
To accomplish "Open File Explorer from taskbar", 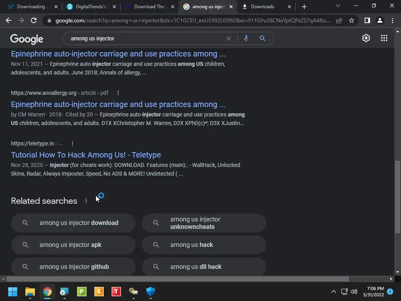I will coord(30,292).
